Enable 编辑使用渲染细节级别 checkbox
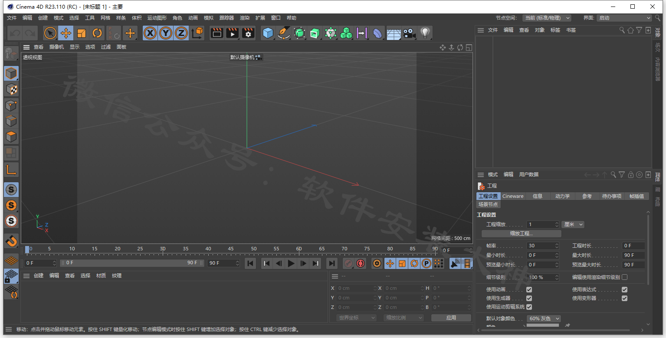 coord(624,277)
